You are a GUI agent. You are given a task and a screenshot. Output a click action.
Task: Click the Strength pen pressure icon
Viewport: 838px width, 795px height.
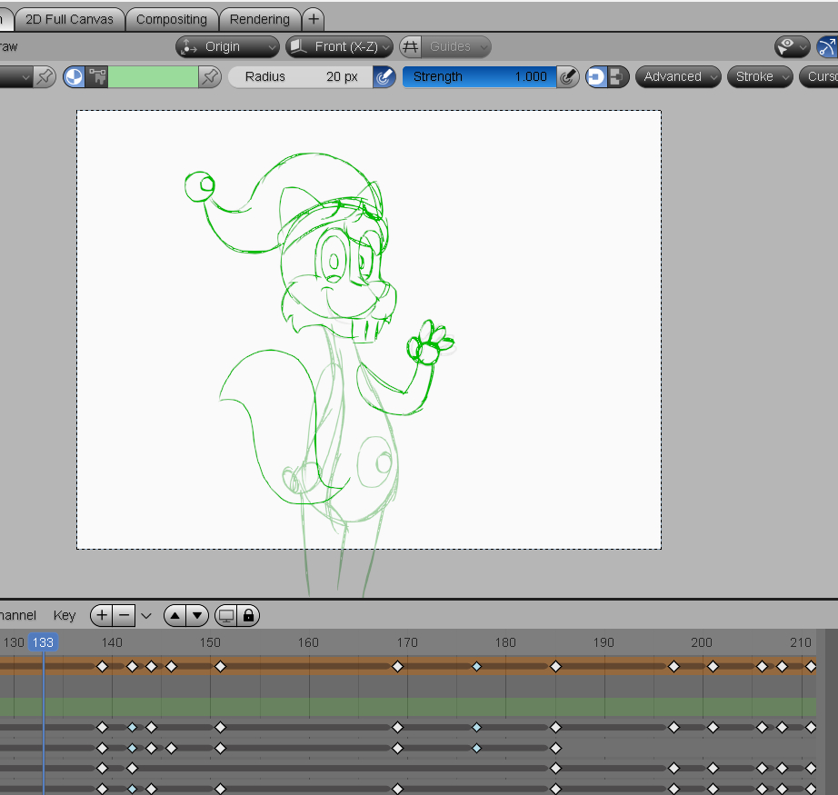(568, 77)
